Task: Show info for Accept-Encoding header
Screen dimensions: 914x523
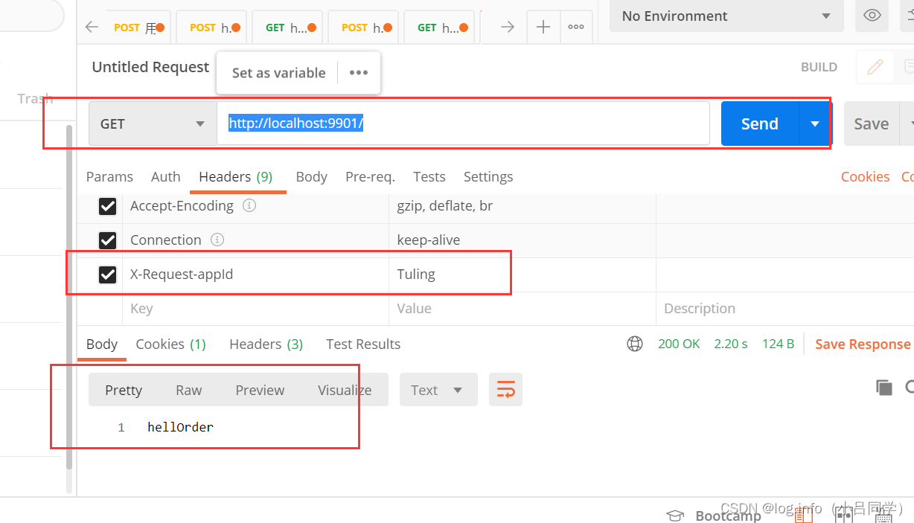Action: pos(249,205)
